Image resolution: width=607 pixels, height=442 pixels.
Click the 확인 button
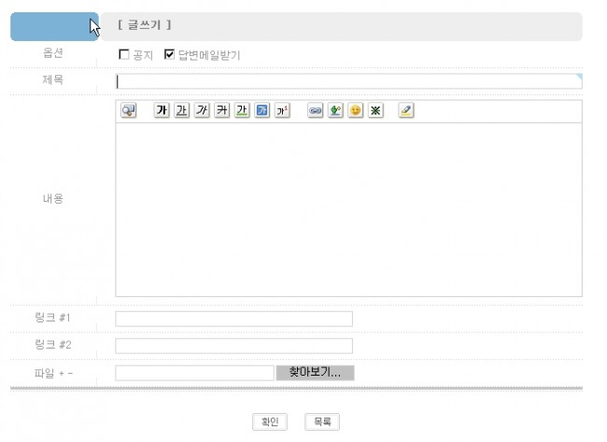(x=270, y=421)
